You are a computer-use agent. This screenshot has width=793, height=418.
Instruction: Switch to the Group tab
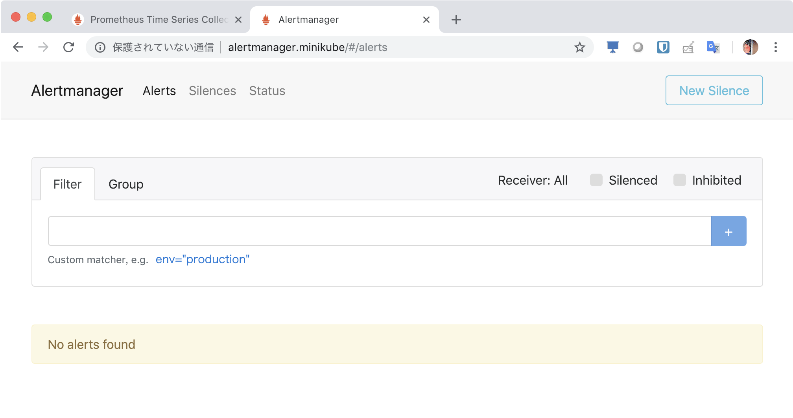(126, 184)
